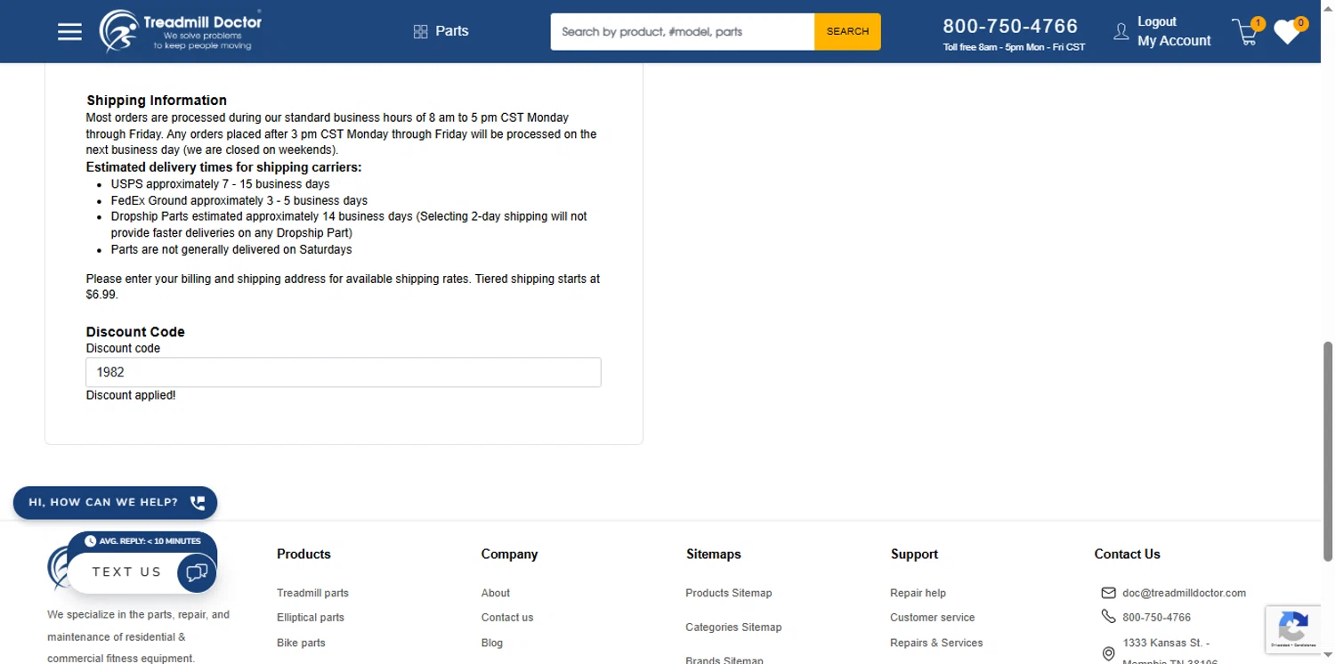Click the 'Products' footer heading
1335x664 pixels.
(x=303, y=554)
